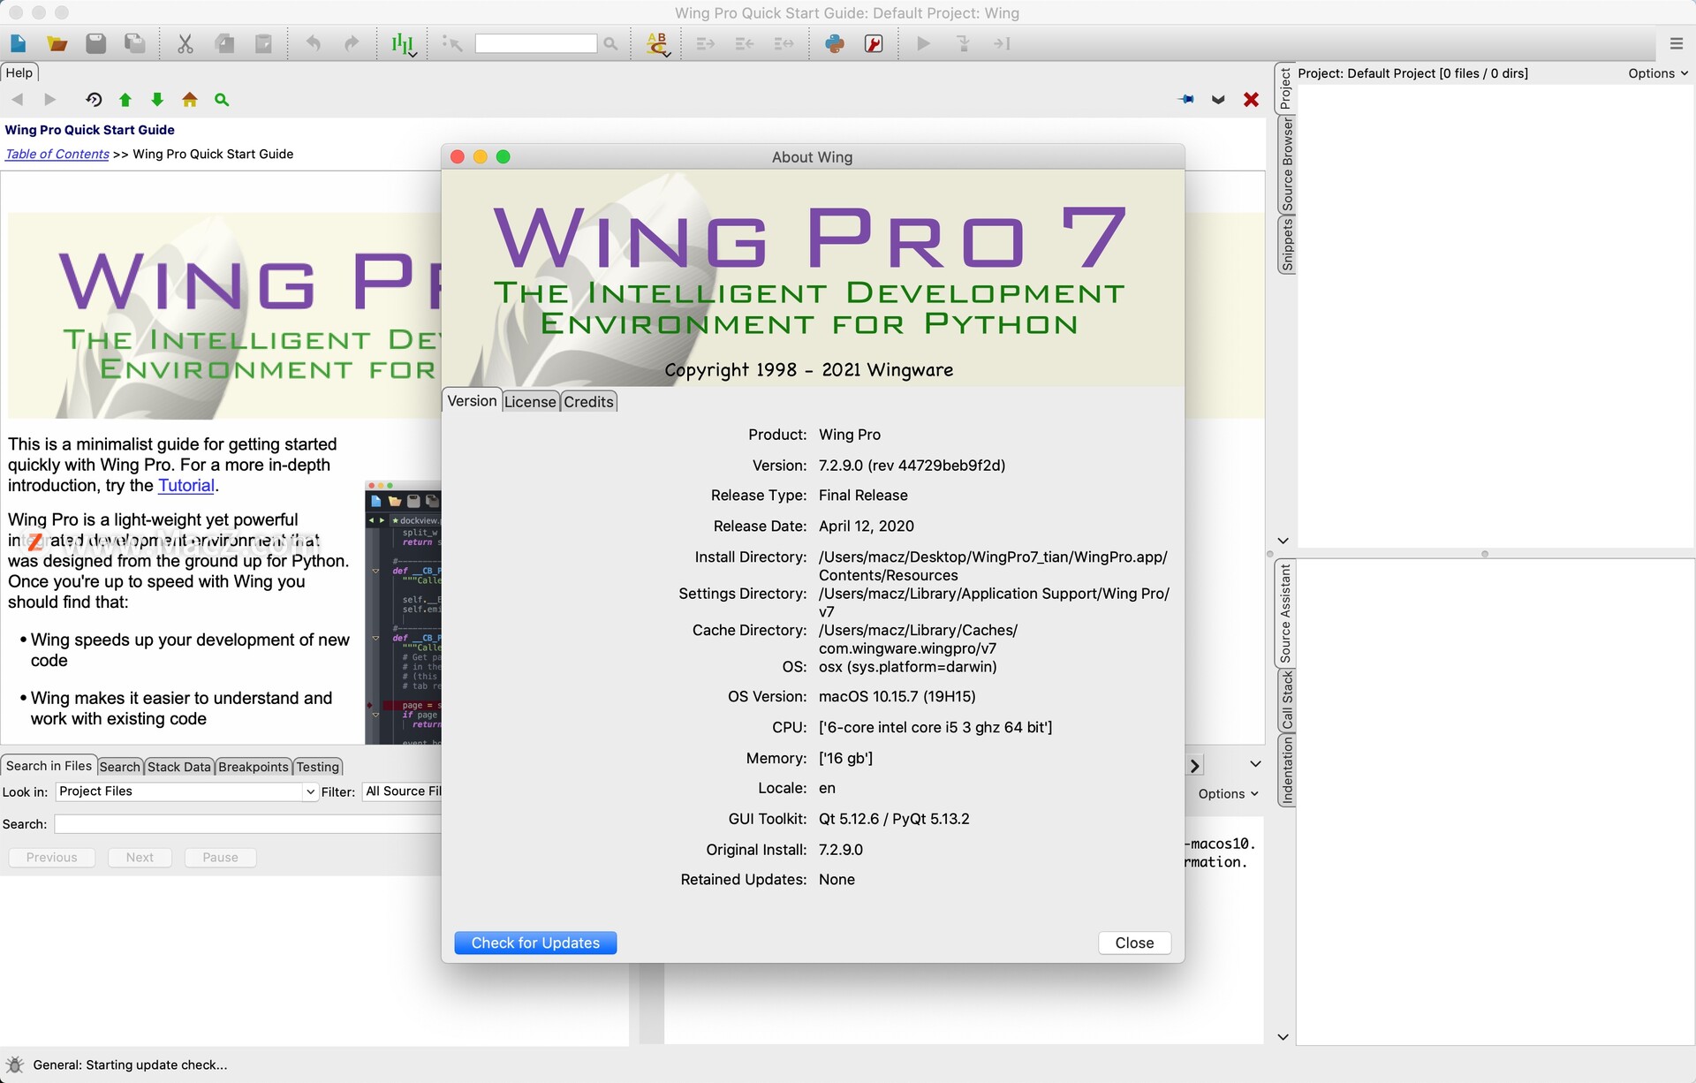Open the AB search and replace dropdown
Image resolution: width=1696 pixels, height=1083 pixels.
coord(658,44)
